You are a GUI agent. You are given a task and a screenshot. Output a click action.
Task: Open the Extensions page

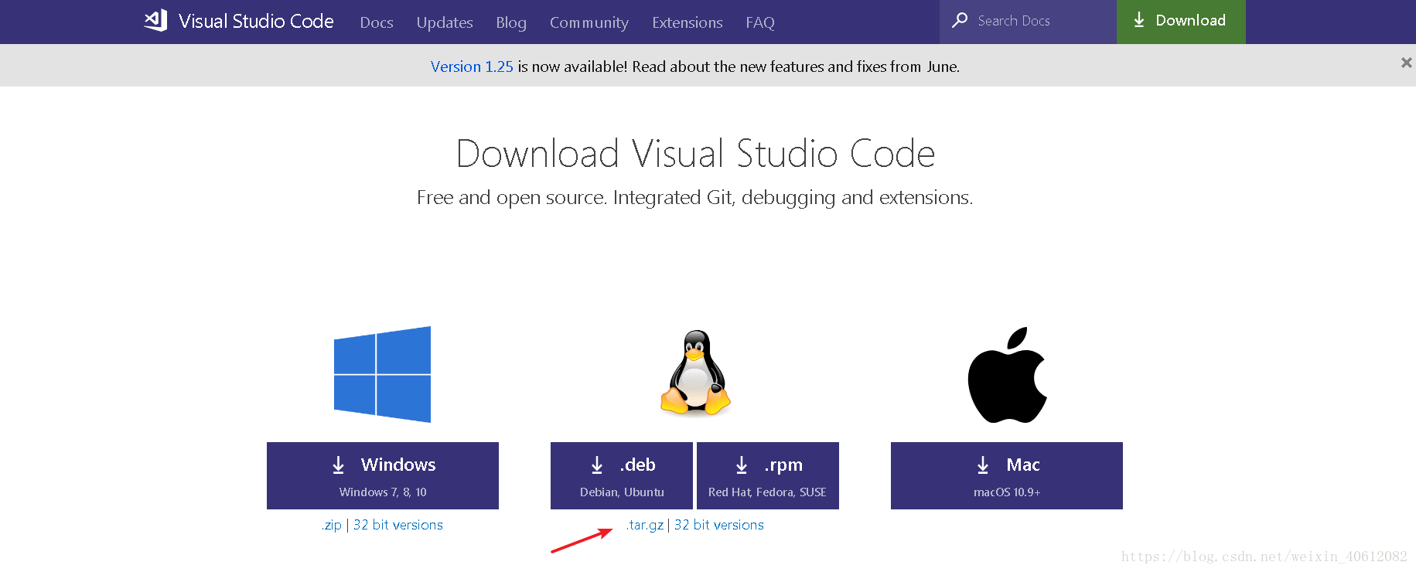coord(688,22)
